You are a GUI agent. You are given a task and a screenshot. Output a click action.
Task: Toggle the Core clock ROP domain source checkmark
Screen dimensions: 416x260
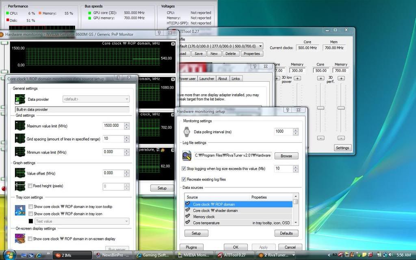(x=188, y=204)
